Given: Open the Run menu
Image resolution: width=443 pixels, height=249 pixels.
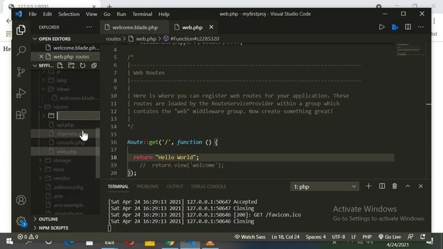Looking at the screenshot, I should (121, 14).
